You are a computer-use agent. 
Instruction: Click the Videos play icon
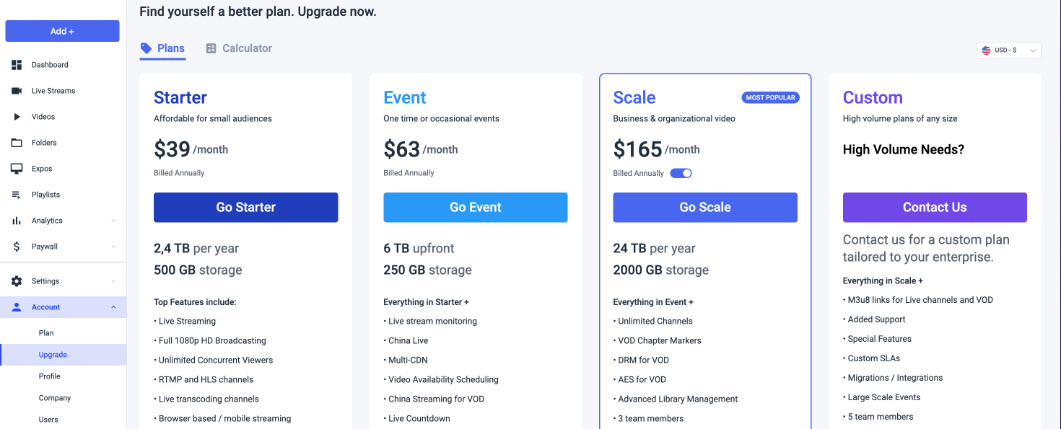click(17, 117)
